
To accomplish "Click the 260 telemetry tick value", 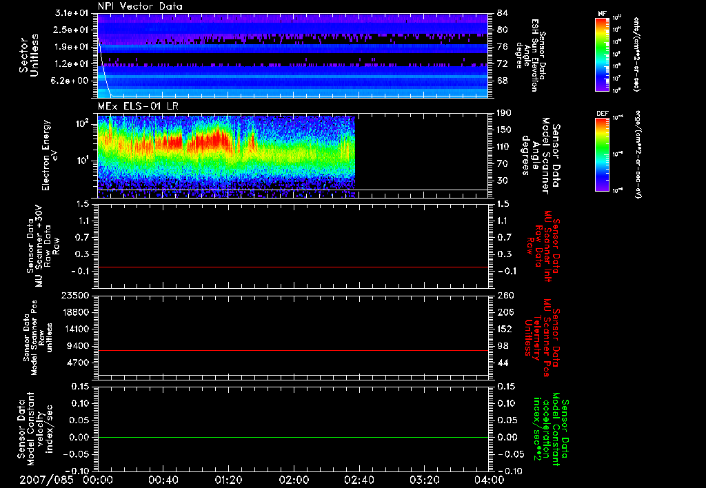I will tap(505, 296).
